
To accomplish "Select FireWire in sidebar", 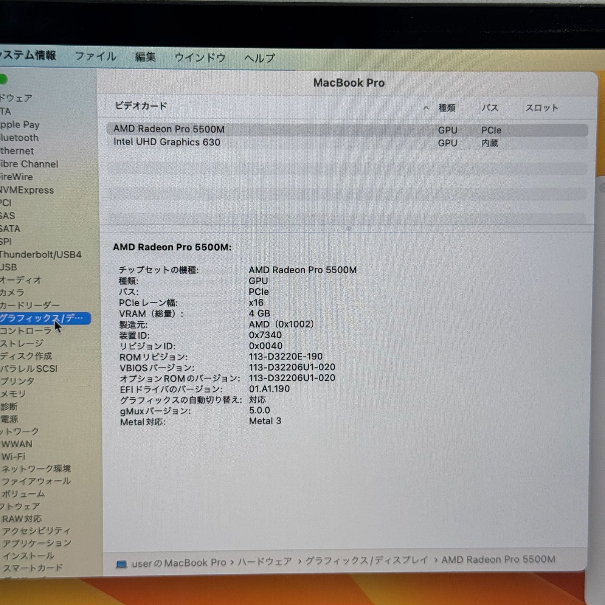I will click(x=17, y=177).
